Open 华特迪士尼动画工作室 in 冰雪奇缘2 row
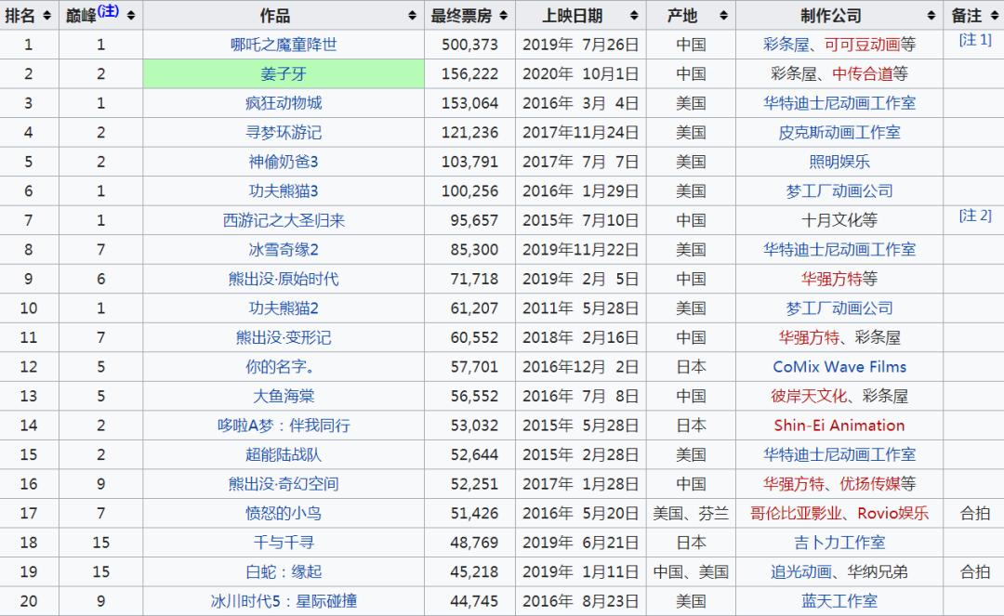The height and width of the screenshot is (616, 1004). (x=839, y=250)
